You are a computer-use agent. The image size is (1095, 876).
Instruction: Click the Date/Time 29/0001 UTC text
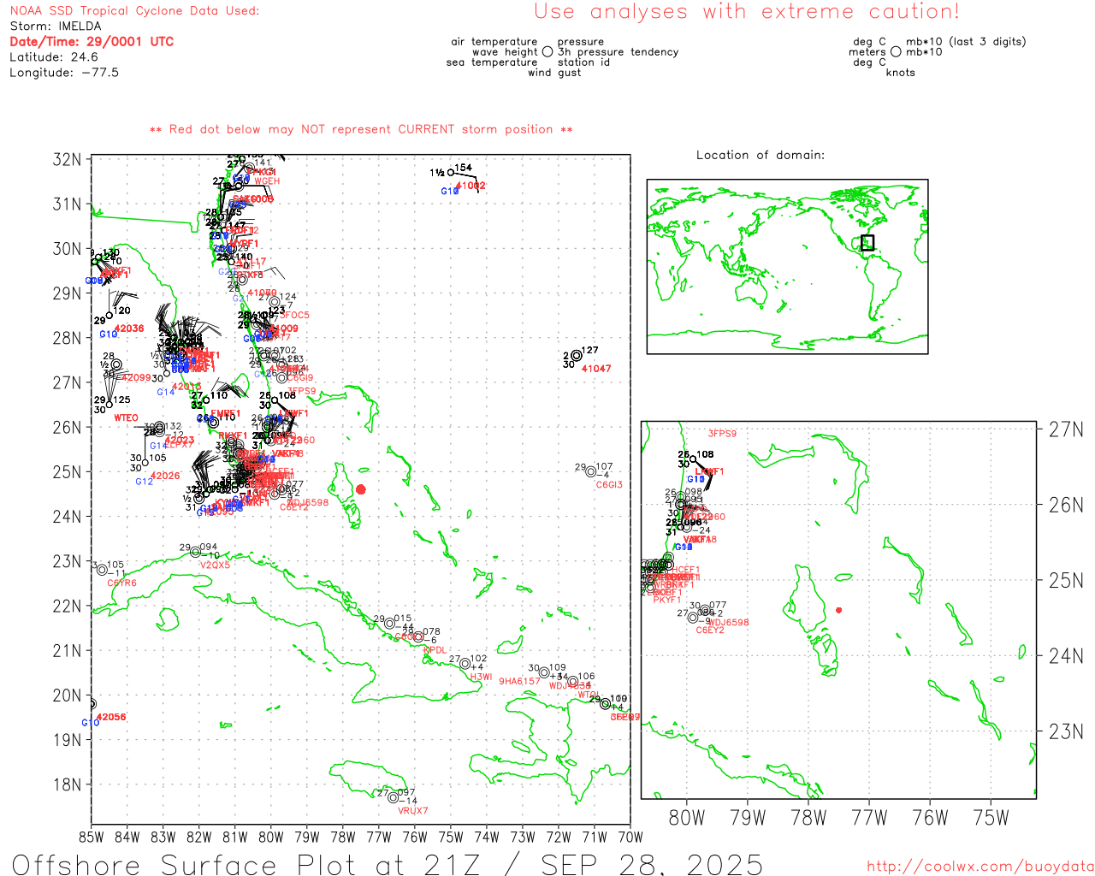(x=92, y=41)
